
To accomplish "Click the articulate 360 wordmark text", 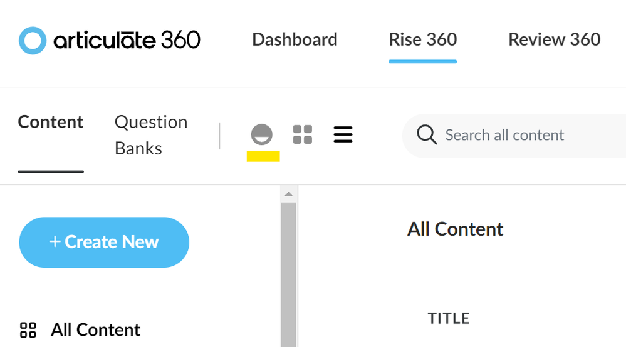I will tap(127, 41).
